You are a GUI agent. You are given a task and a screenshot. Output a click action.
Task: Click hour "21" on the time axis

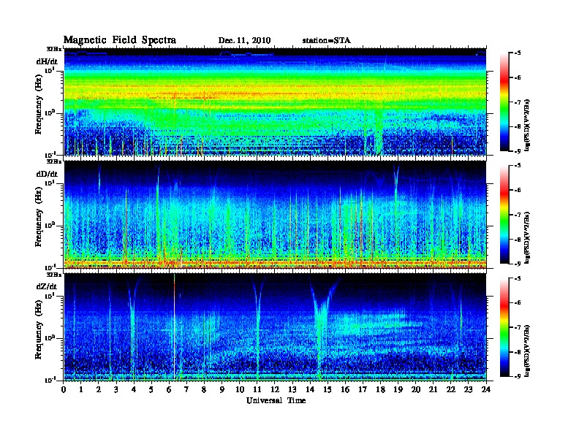433,389
